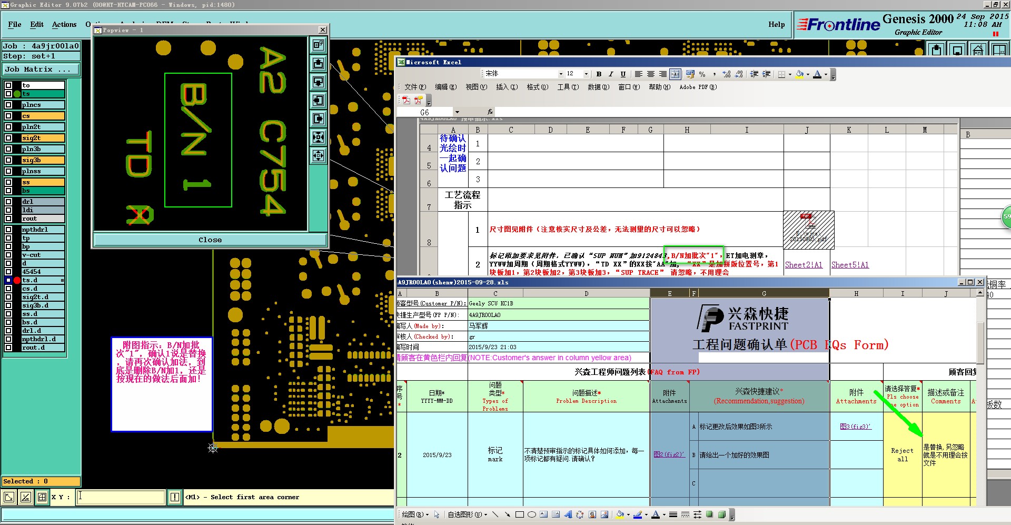Toggle Italic in Excel formatting toolbar

[611, 74]
